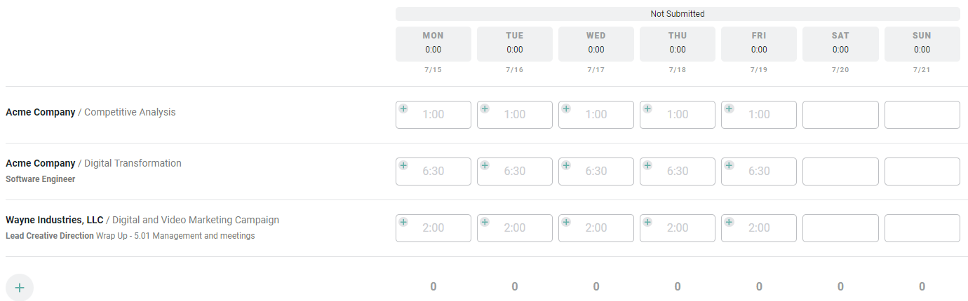Image resolution: width=968 pixels, height=301 pixels.
Task: Open Wayne Industries Digital and Video Marketing Campaign
Action: [x=142, y=220]
